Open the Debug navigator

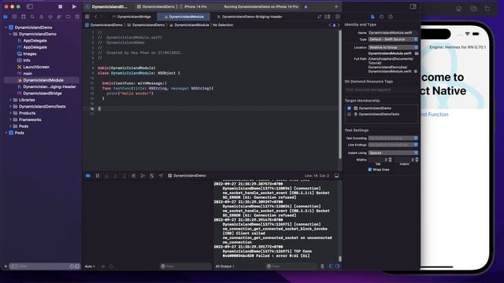tap(59, 17)
